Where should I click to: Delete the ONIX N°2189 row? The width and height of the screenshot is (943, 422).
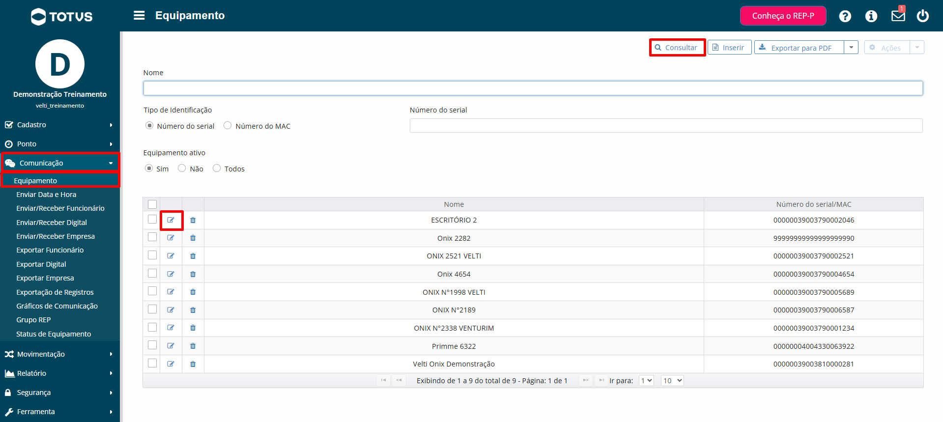[193, 310]
